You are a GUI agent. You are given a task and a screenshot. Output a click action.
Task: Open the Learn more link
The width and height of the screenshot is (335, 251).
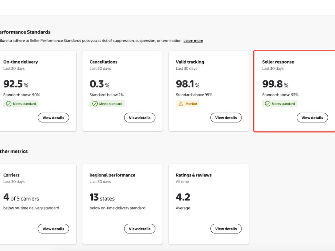pos(193,40)
